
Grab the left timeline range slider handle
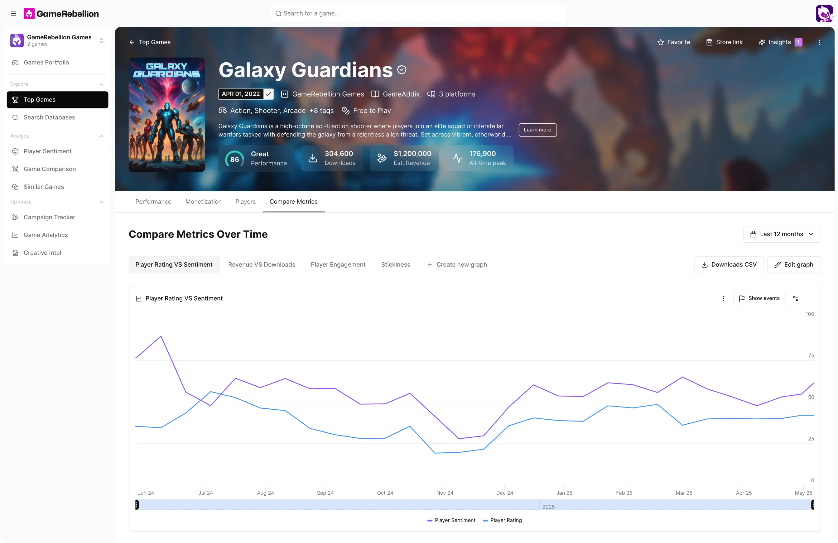[137, 505]
